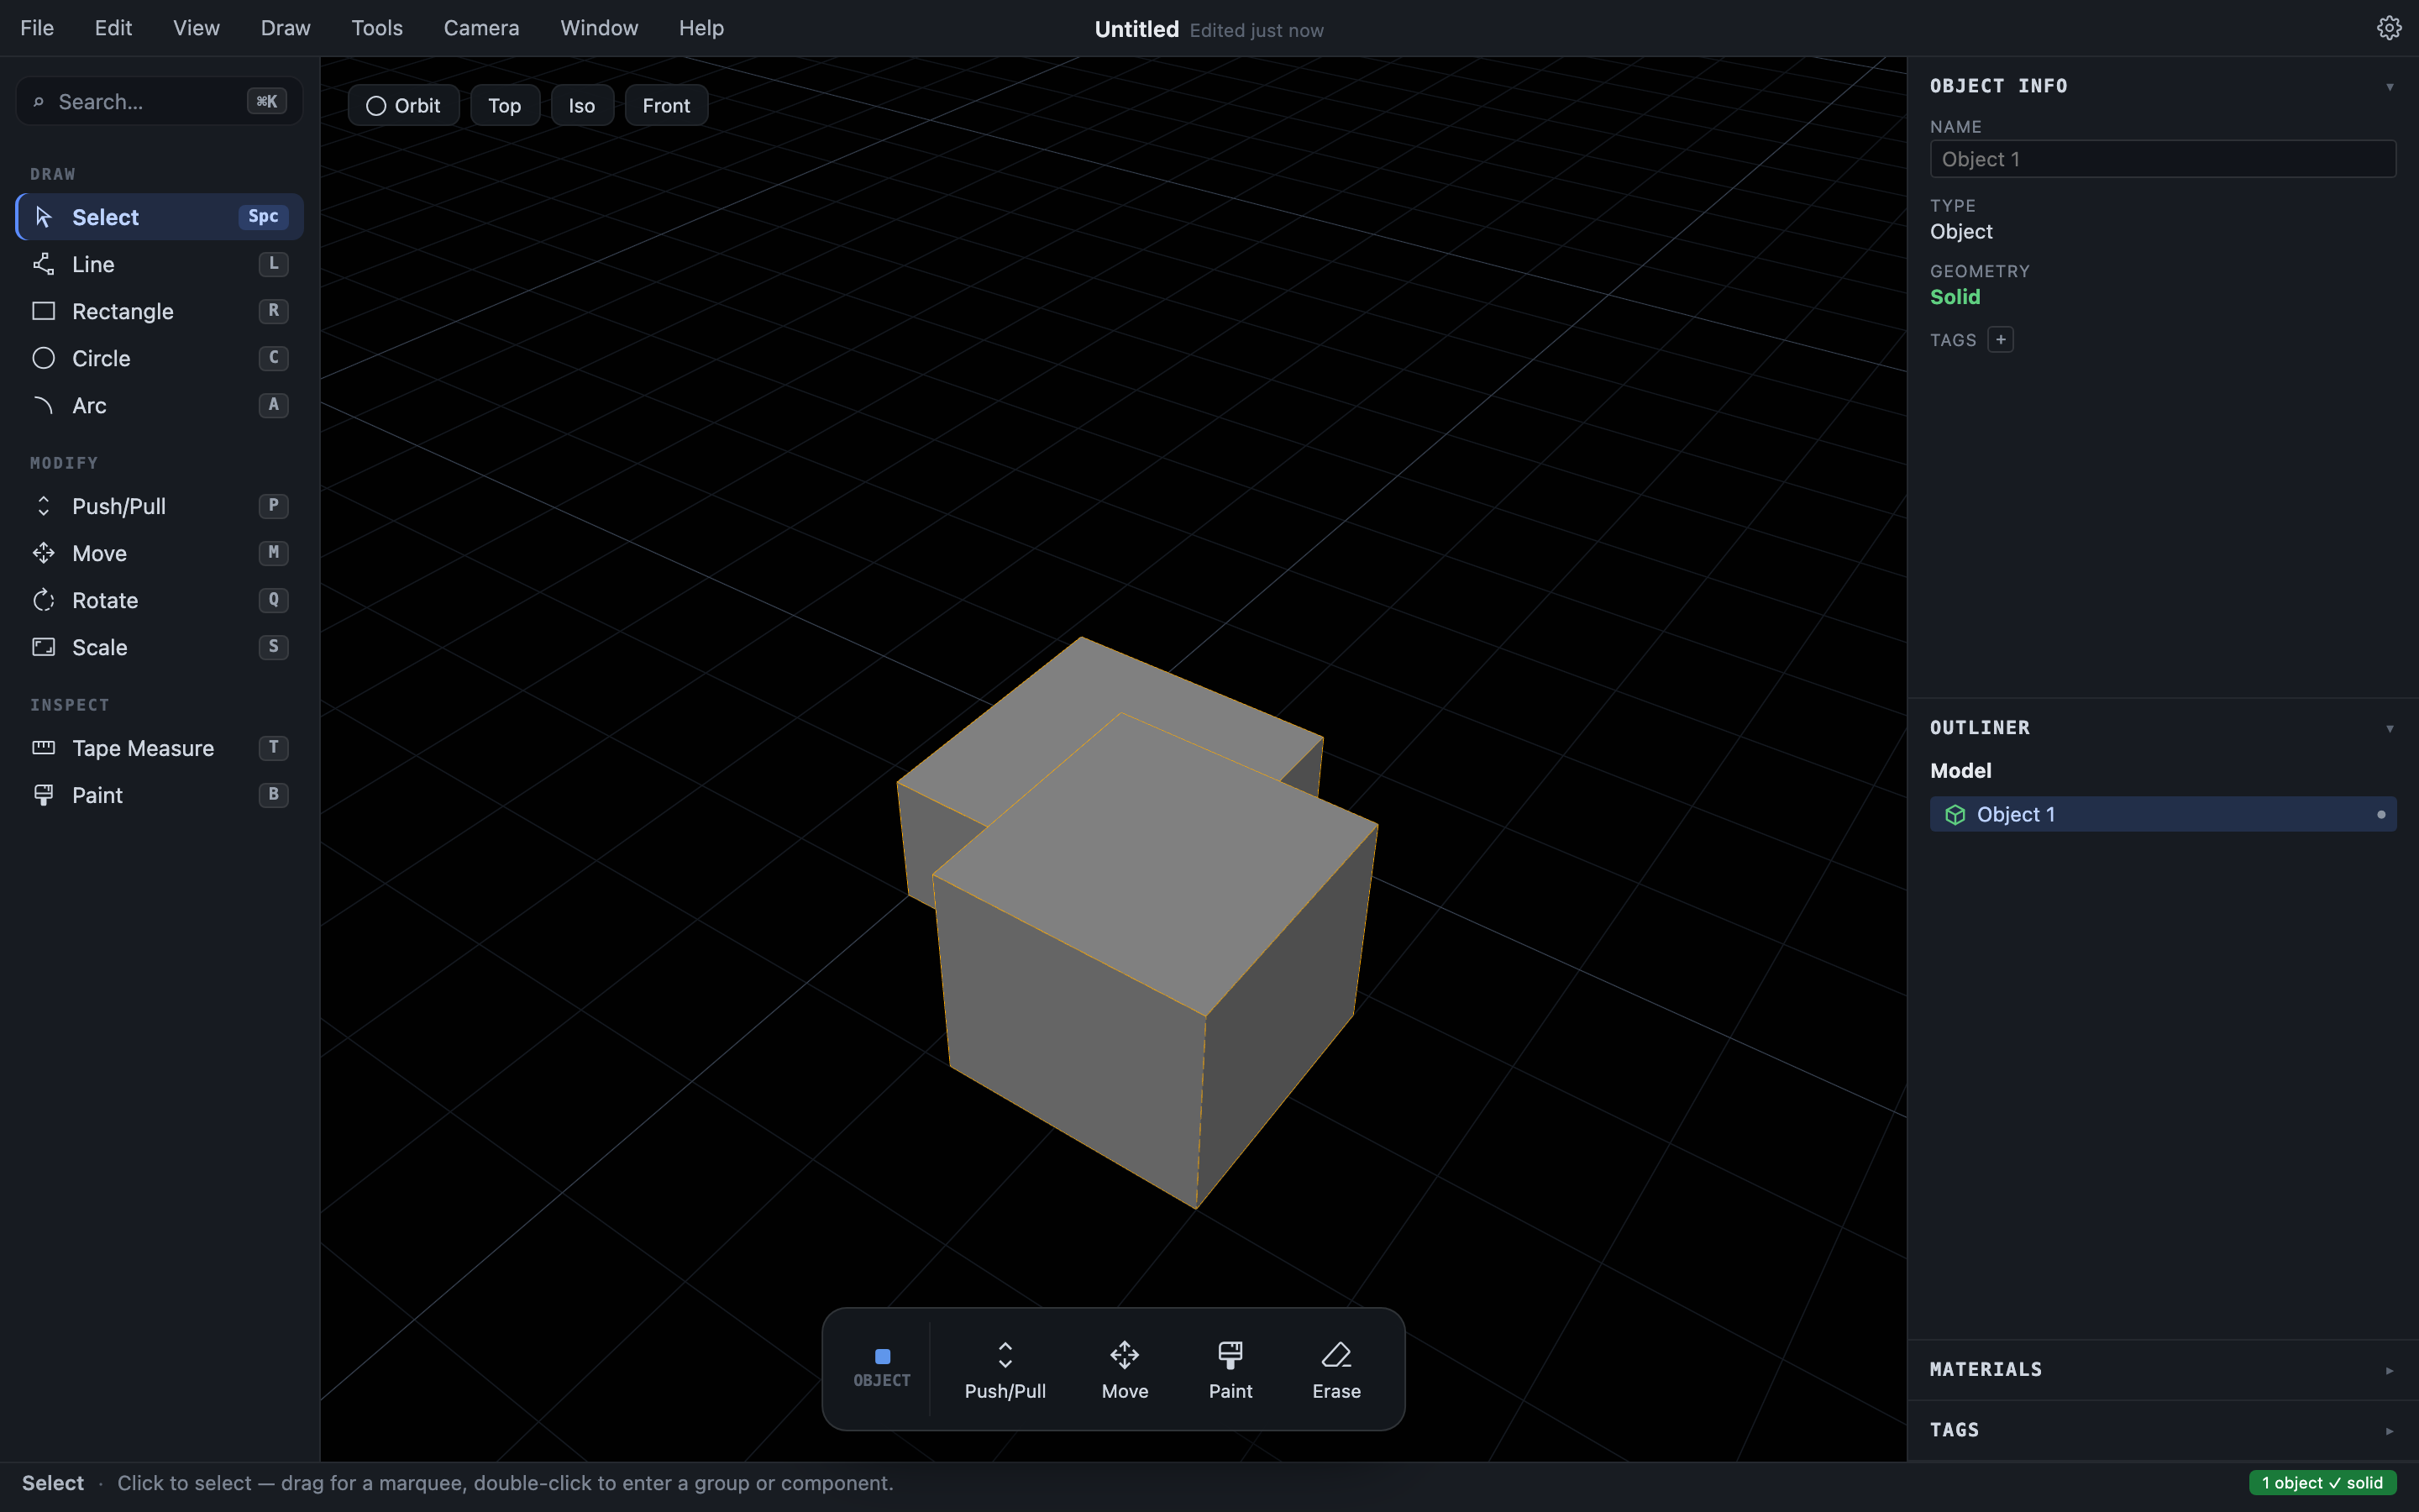Click Push/Pull in the floating bottom toolbar
Image resolution: width=2419 pixels, height=1512 pixels.
(x=1005, y=1369)
